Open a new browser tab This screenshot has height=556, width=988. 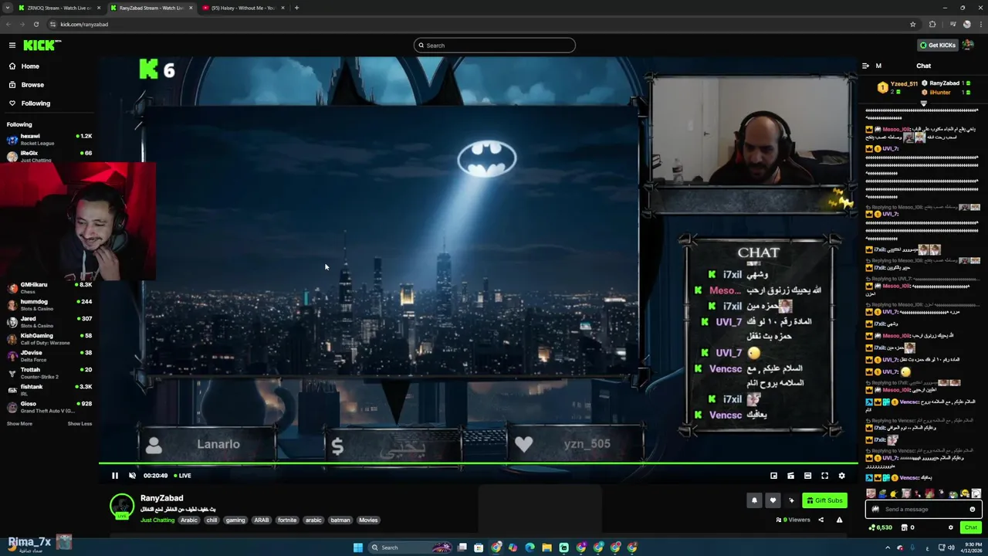[296, 8]
